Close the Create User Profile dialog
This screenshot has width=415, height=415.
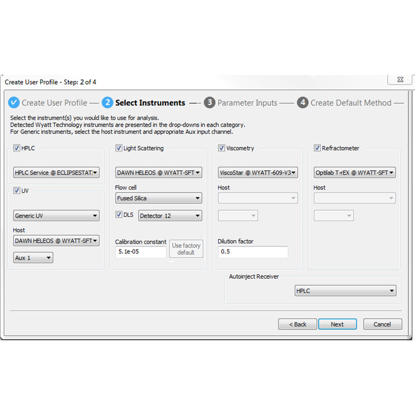(400, 79)
